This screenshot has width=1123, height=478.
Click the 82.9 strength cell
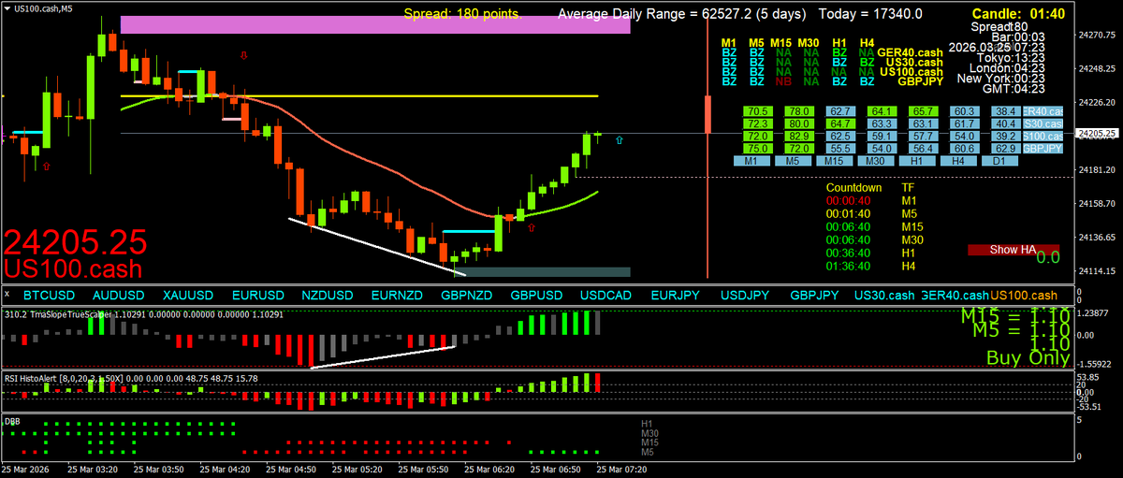800,136
